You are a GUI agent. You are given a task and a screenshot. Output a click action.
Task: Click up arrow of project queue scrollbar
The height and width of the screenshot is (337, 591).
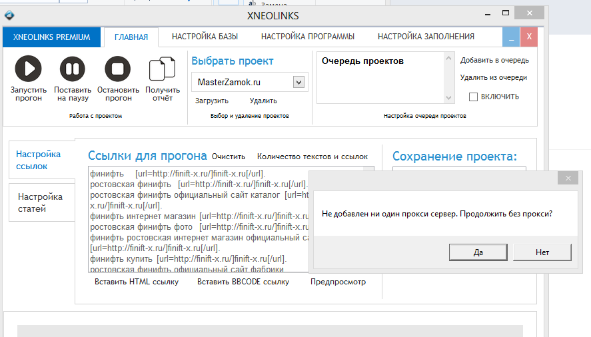click(448, 58)
